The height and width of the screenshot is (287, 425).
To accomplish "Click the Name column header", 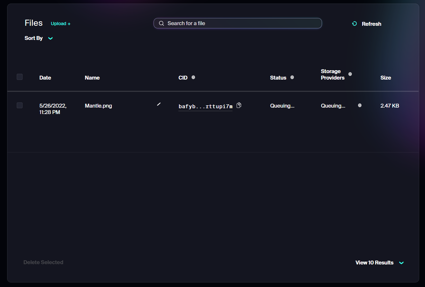I will point(92,78).
